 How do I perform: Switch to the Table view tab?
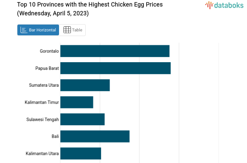pos(73,30)
